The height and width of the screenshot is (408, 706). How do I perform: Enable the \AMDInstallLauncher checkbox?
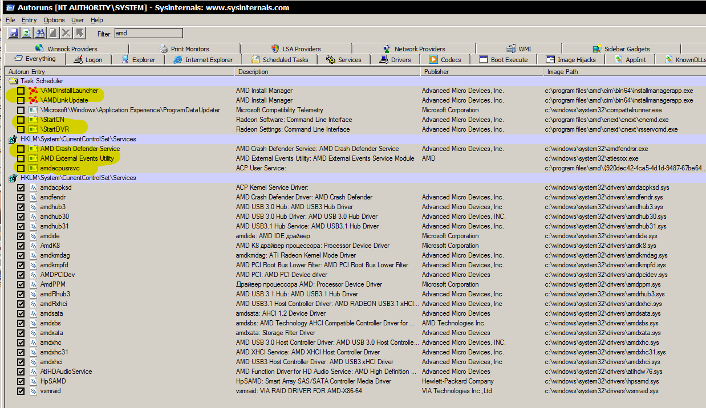[21, 91]
